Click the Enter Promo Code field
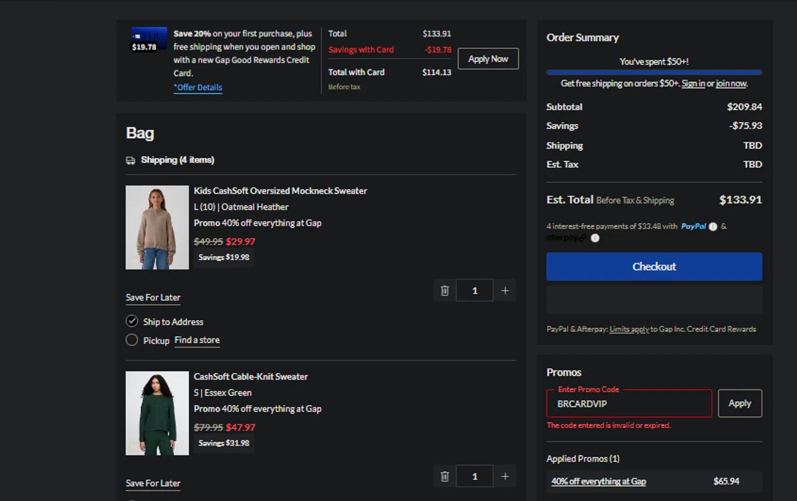 629,404
